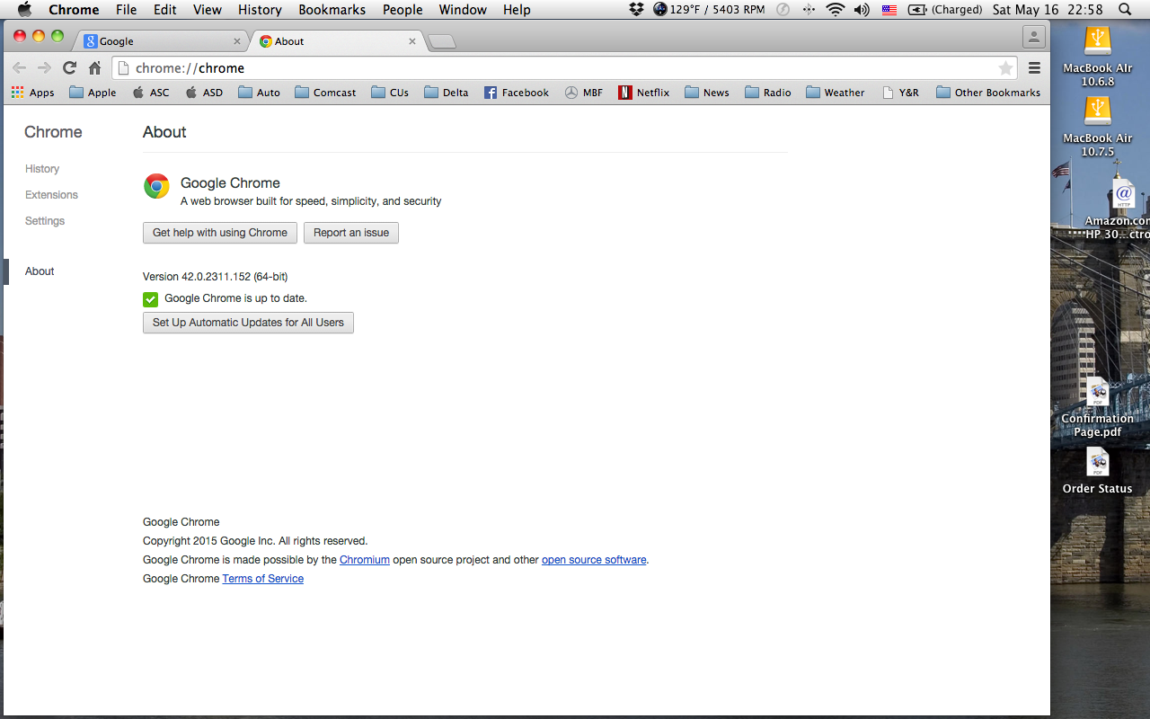Screen dimensions: 1150x719
Task: Click the forward navigation arrow
Action: click(44, 68)
